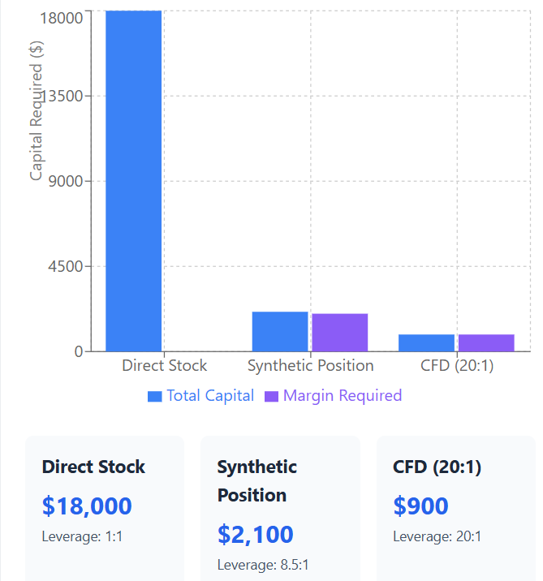
Task: Click the purple Margin Required legend swatch
Action: (272, 397)
